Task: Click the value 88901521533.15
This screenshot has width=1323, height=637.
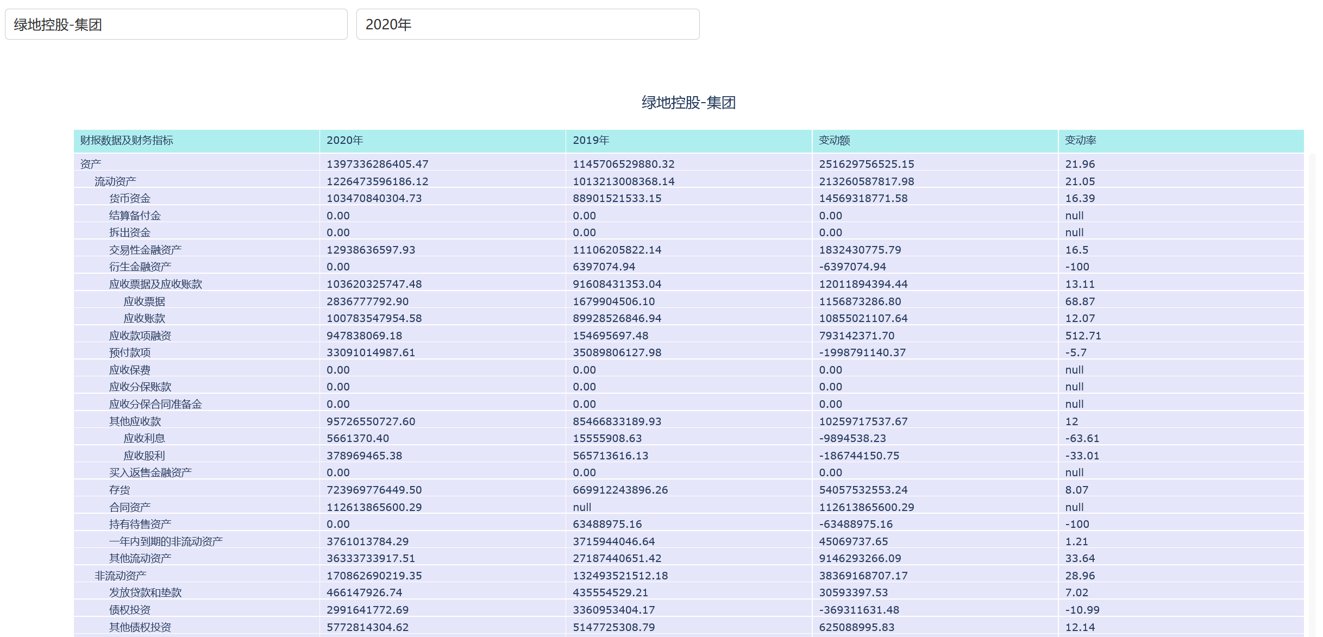Action: click(x=617, y=198)
